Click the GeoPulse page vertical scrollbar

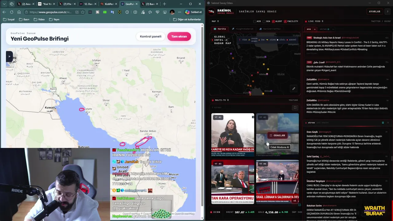coord(202,117)
